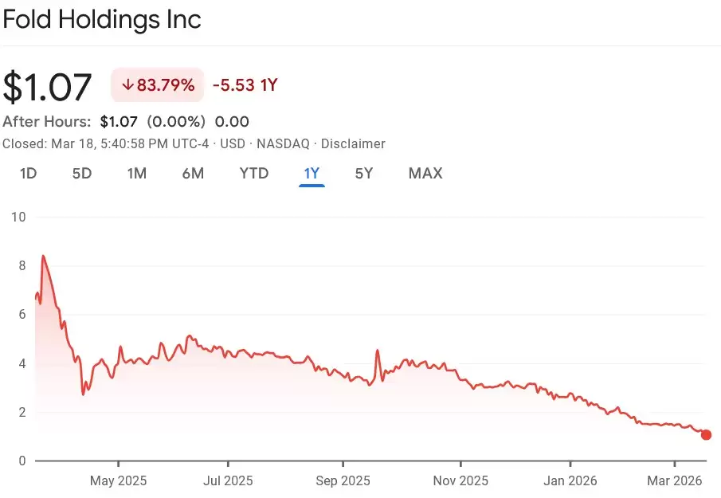Click the downward arrow in the percentage badge
The width and height of the screenshot is (721, 498).
pyautogui.click(x=129, y=84)
